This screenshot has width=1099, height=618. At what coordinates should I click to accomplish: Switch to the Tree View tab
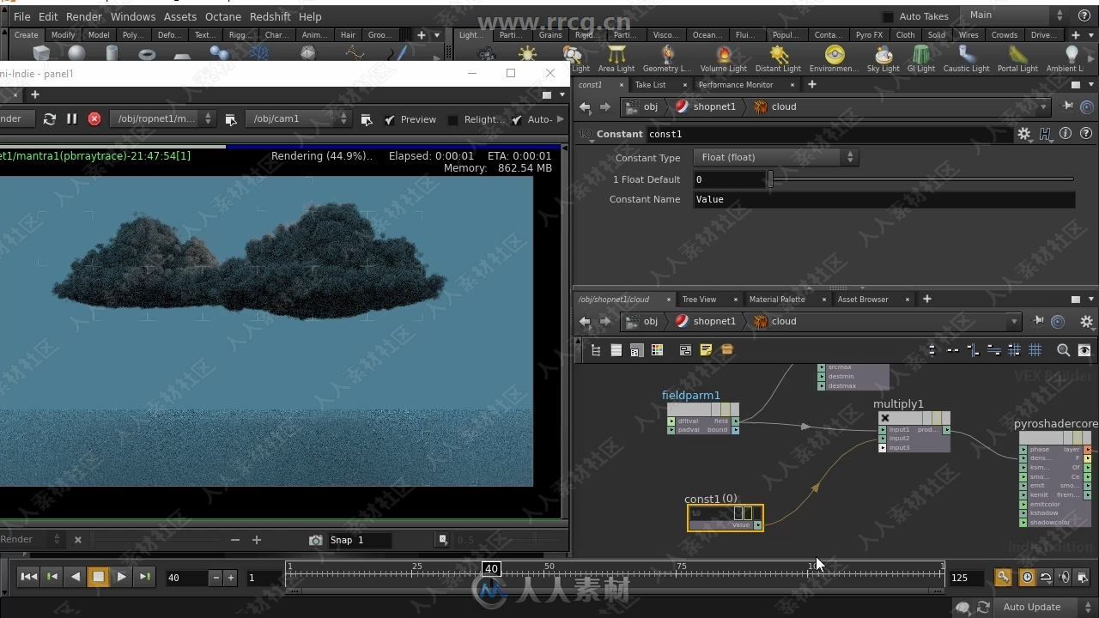(x=699, y=300)
